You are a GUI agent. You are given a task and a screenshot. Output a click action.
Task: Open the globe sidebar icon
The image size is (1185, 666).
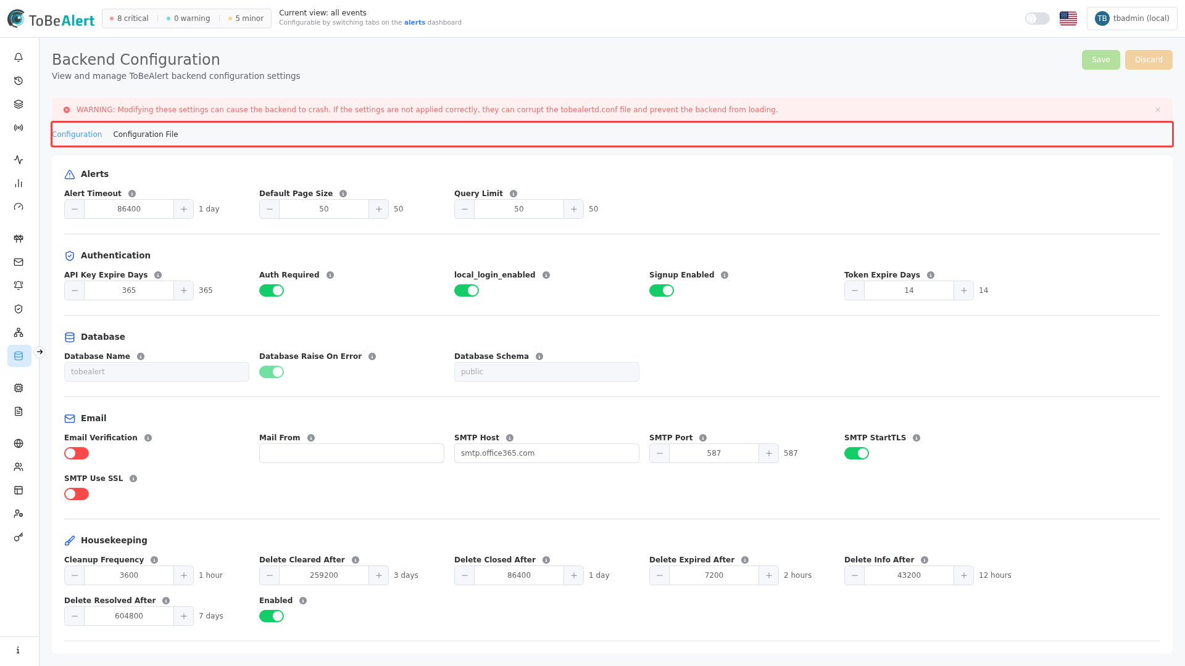tap(19, 443)
